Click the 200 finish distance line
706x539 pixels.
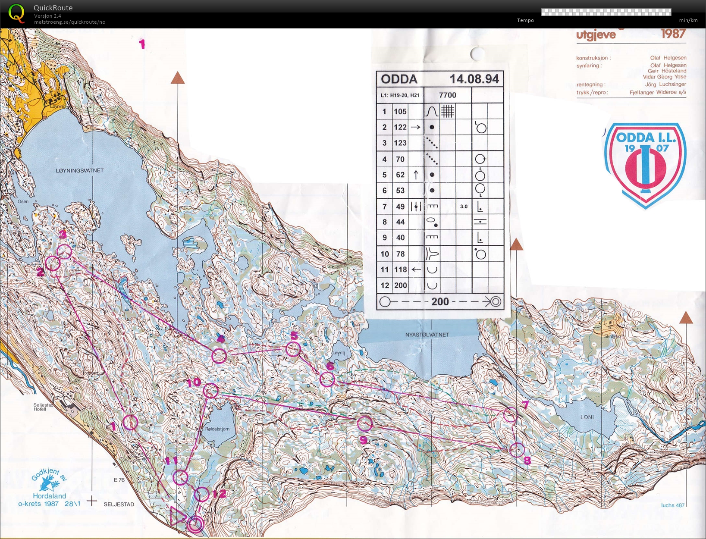click(440, 301)
